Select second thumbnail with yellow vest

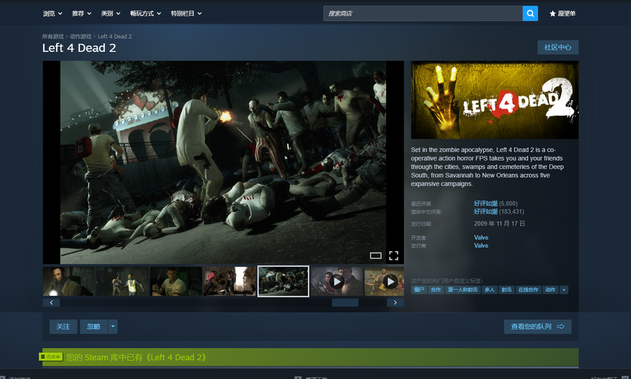122,281
